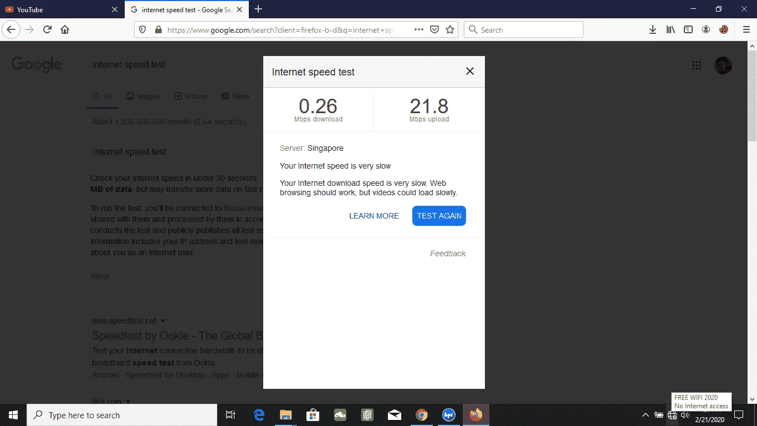
Task: Open Windows Task View
Action: click(x=231, y=415)
